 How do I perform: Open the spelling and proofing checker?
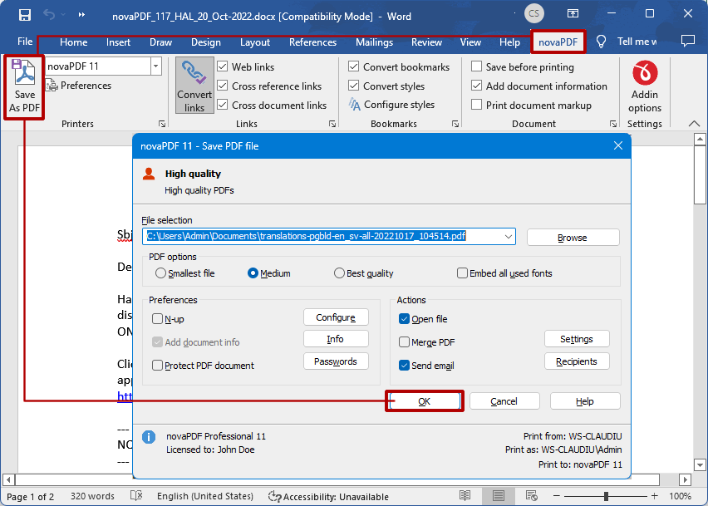click(x=135, y=496)
